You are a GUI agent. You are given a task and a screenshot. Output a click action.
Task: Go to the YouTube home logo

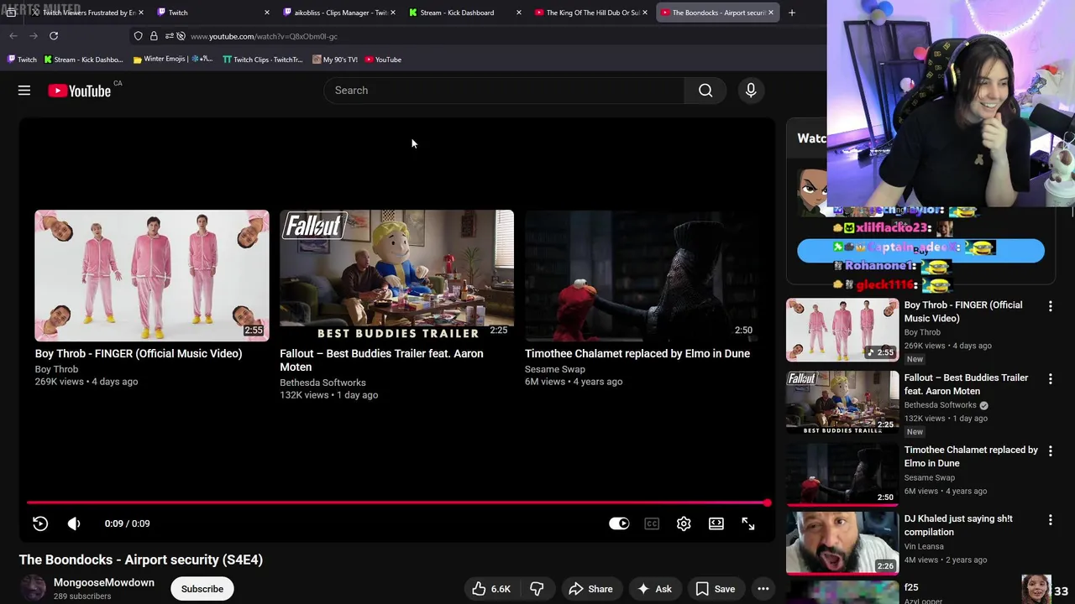(x=80, y=91)
